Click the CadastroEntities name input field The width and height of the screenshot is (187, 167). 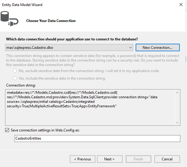click(x=97, y=138)
